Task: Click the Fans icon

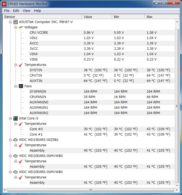Action: tap(21, 86)
